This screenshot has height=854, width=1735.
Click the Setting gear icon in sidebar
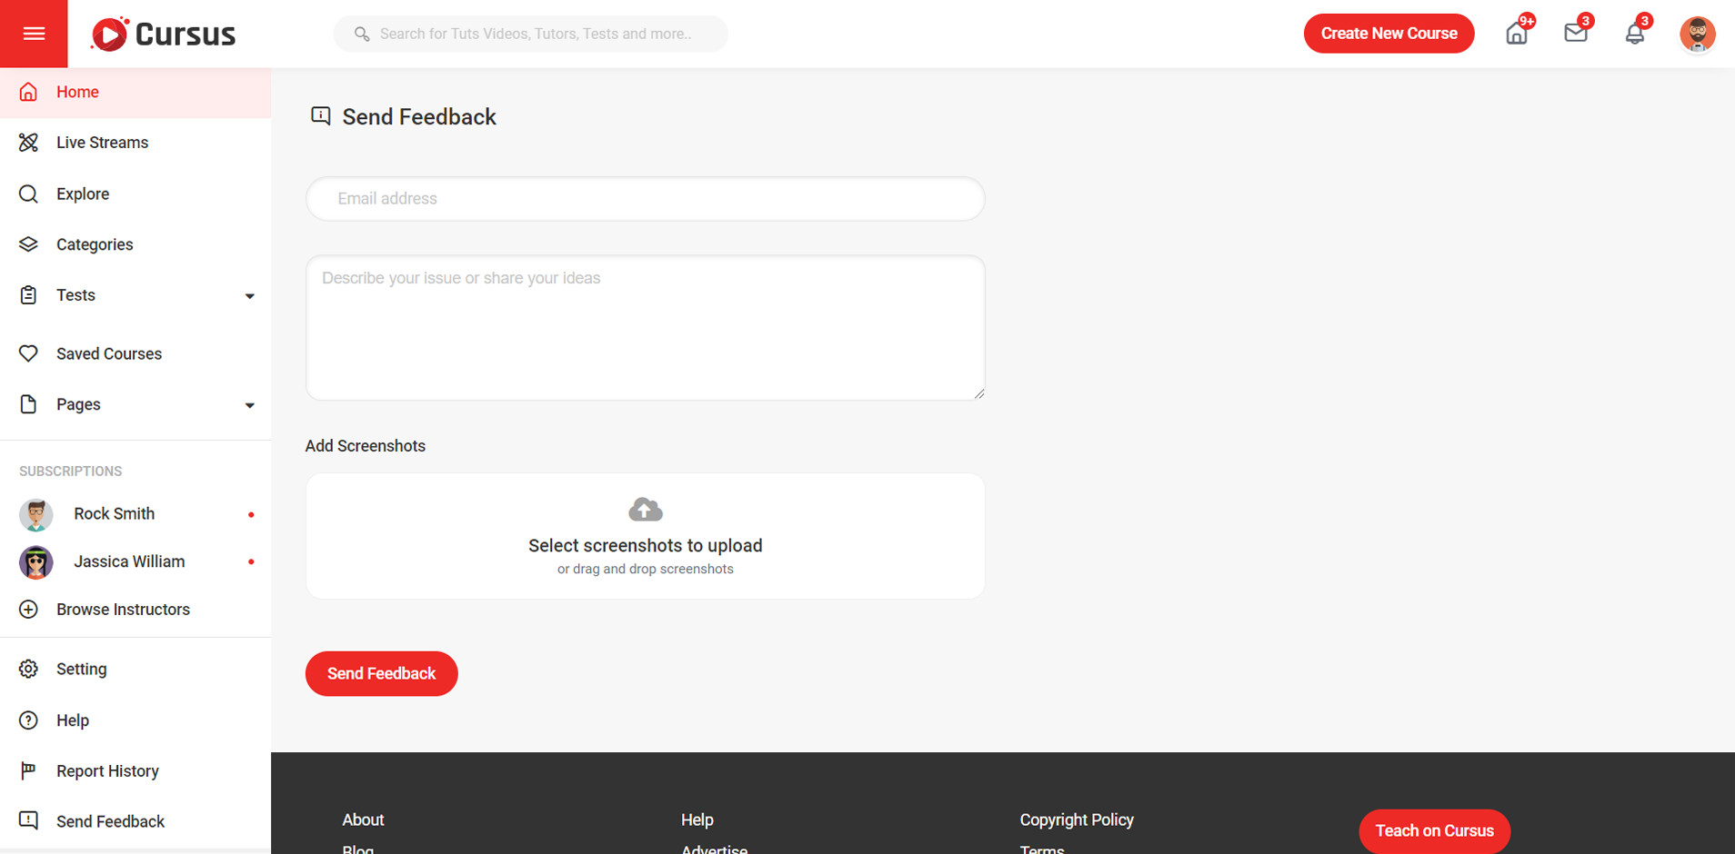click(29, 670)
